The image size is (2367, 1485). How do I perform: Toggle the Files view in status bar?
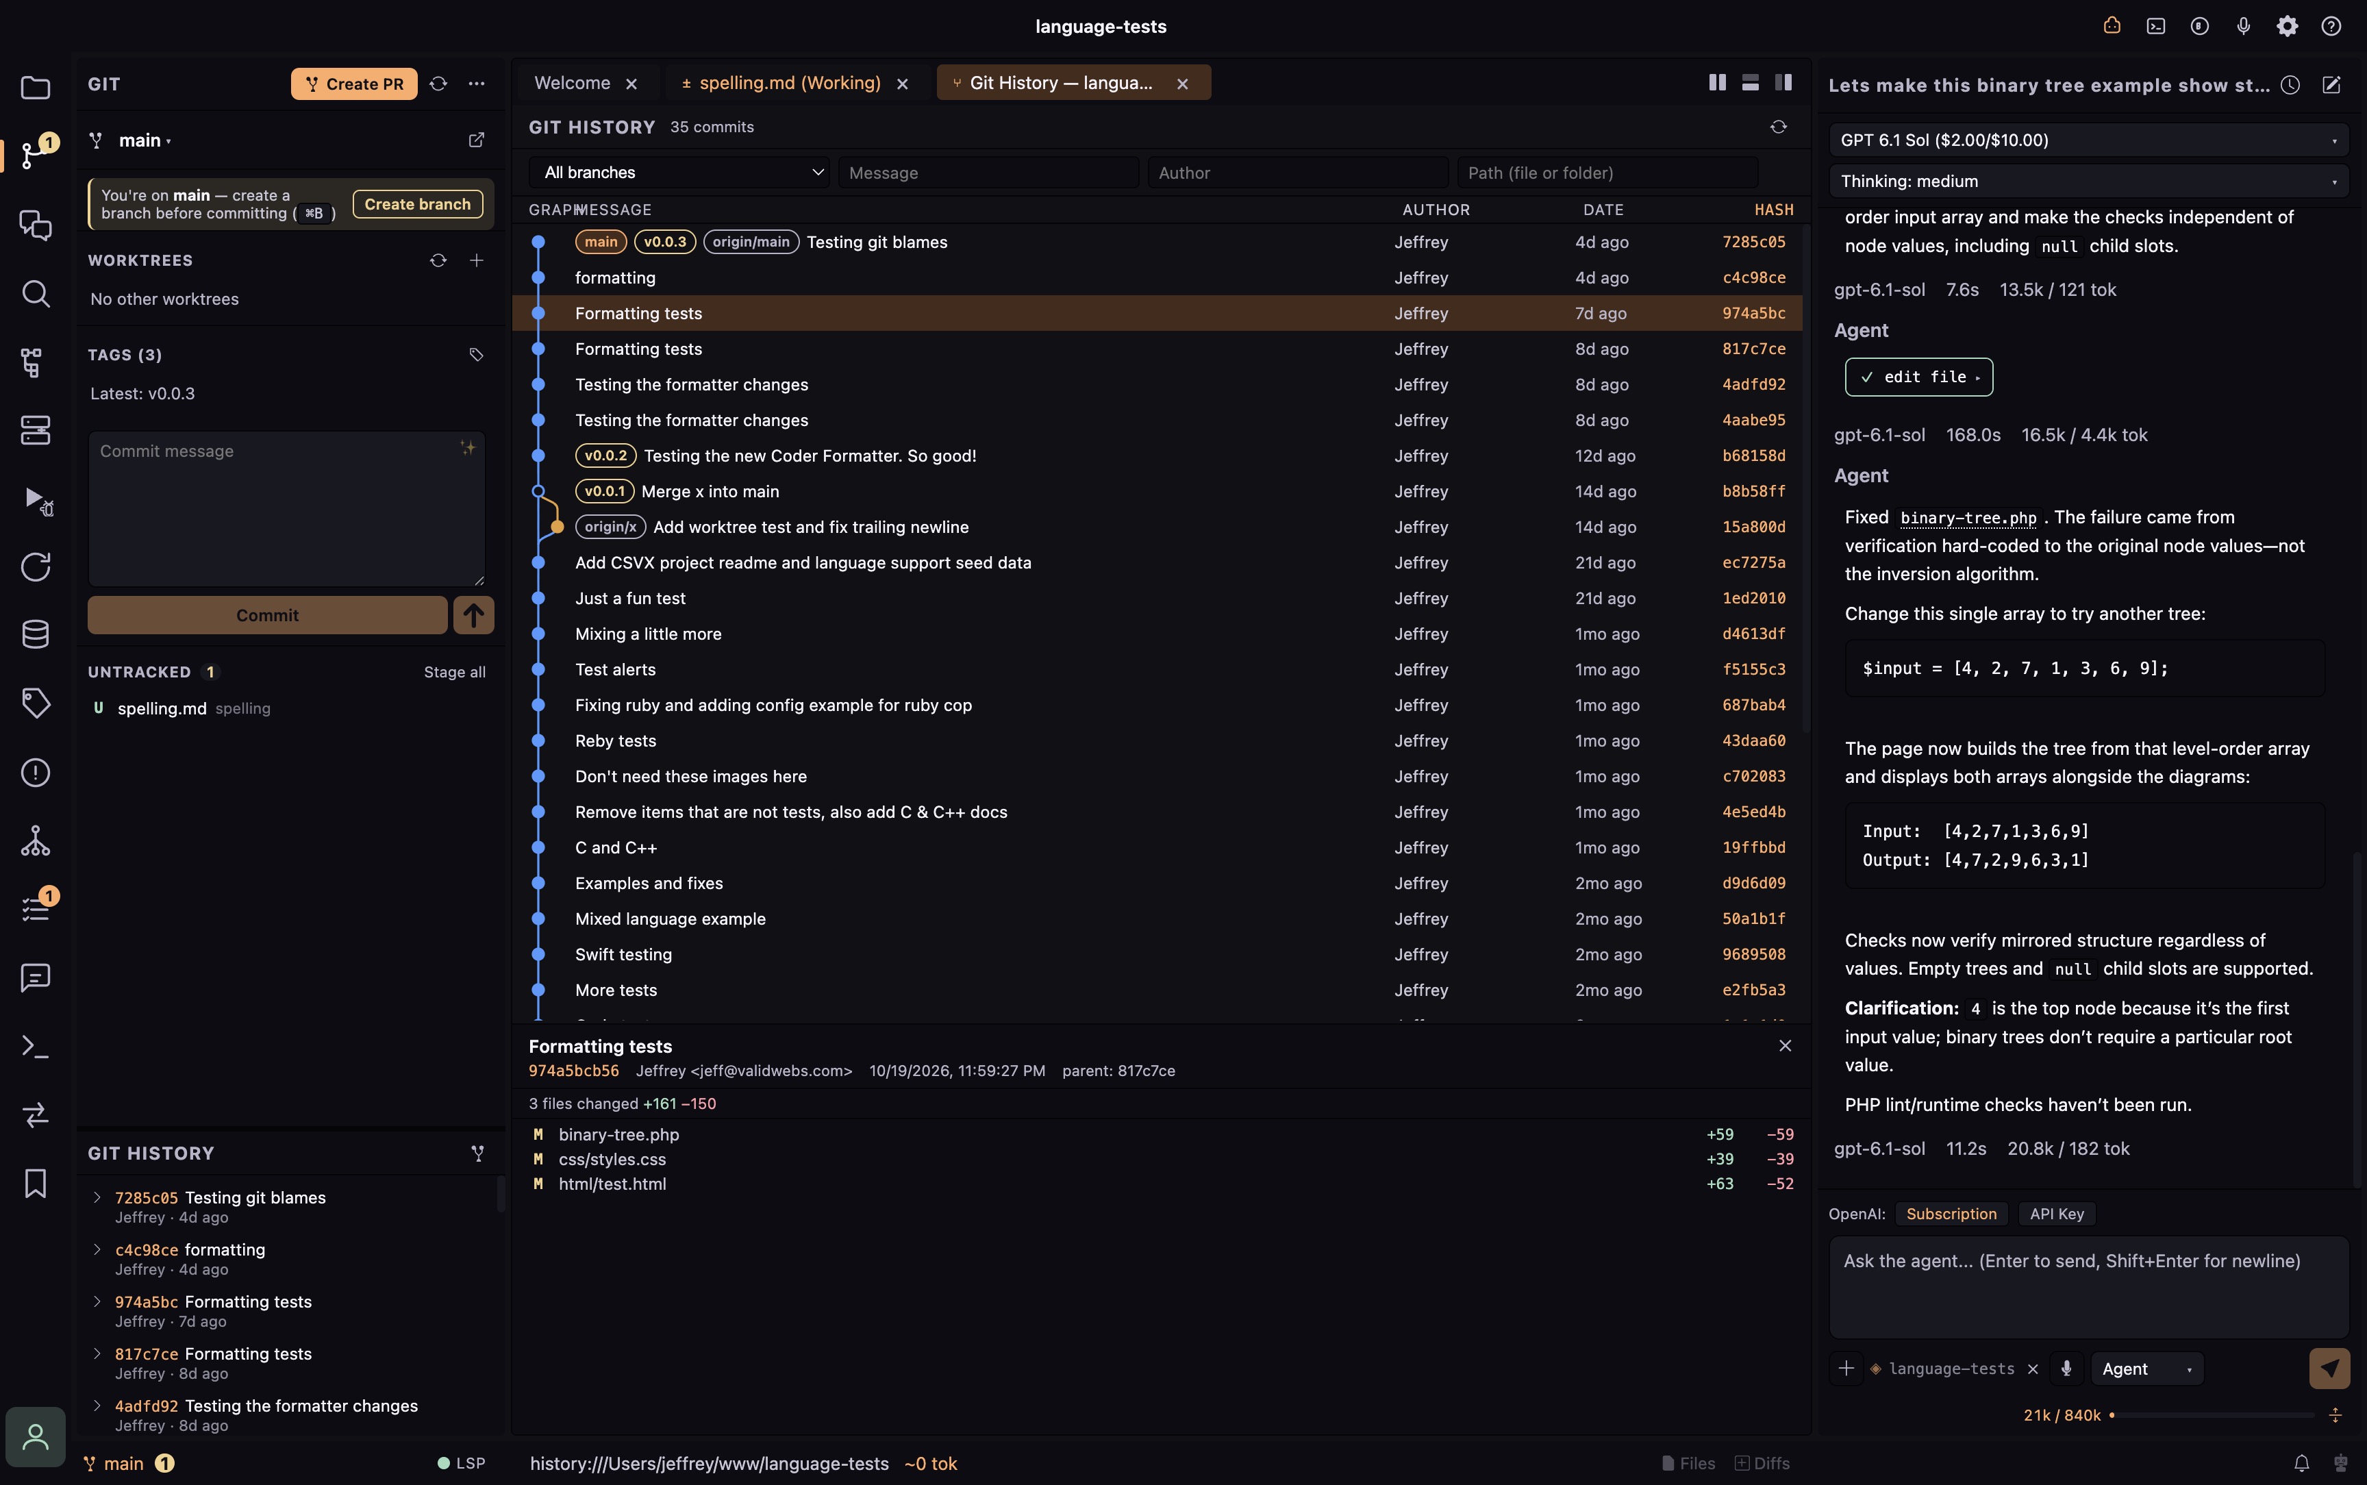pyautogui.click(x=1688, y=1463)
